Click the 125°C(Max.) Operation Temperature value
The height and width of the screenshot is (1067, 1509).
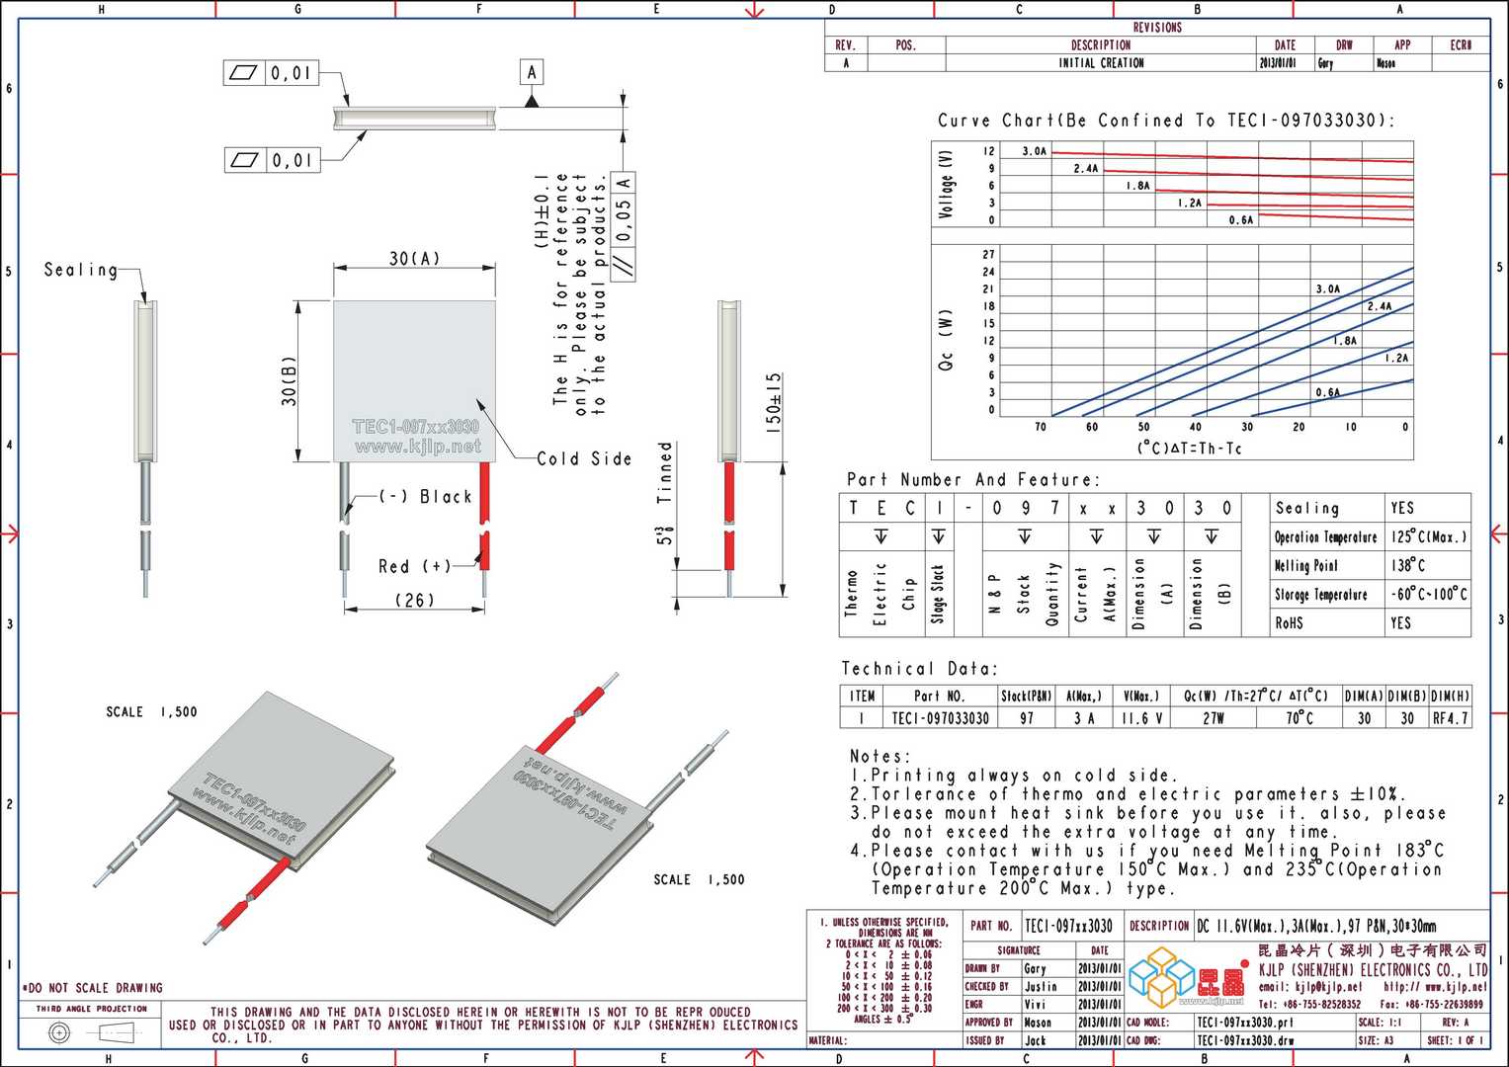point(1429,536)
